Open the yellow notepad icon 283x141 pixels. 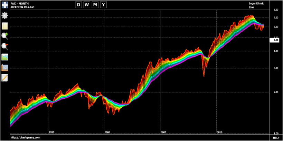pos(5,26)
